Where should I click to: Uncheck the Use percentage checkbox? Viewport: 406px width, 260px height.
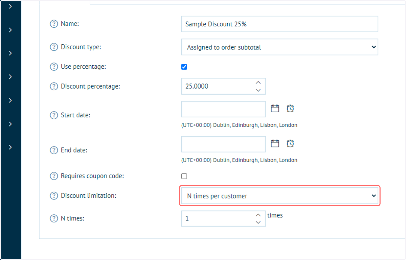click(184, 67)
